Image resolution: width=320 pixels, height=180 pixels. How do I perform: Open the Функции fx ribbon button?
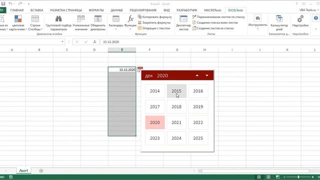click(130, 23)
